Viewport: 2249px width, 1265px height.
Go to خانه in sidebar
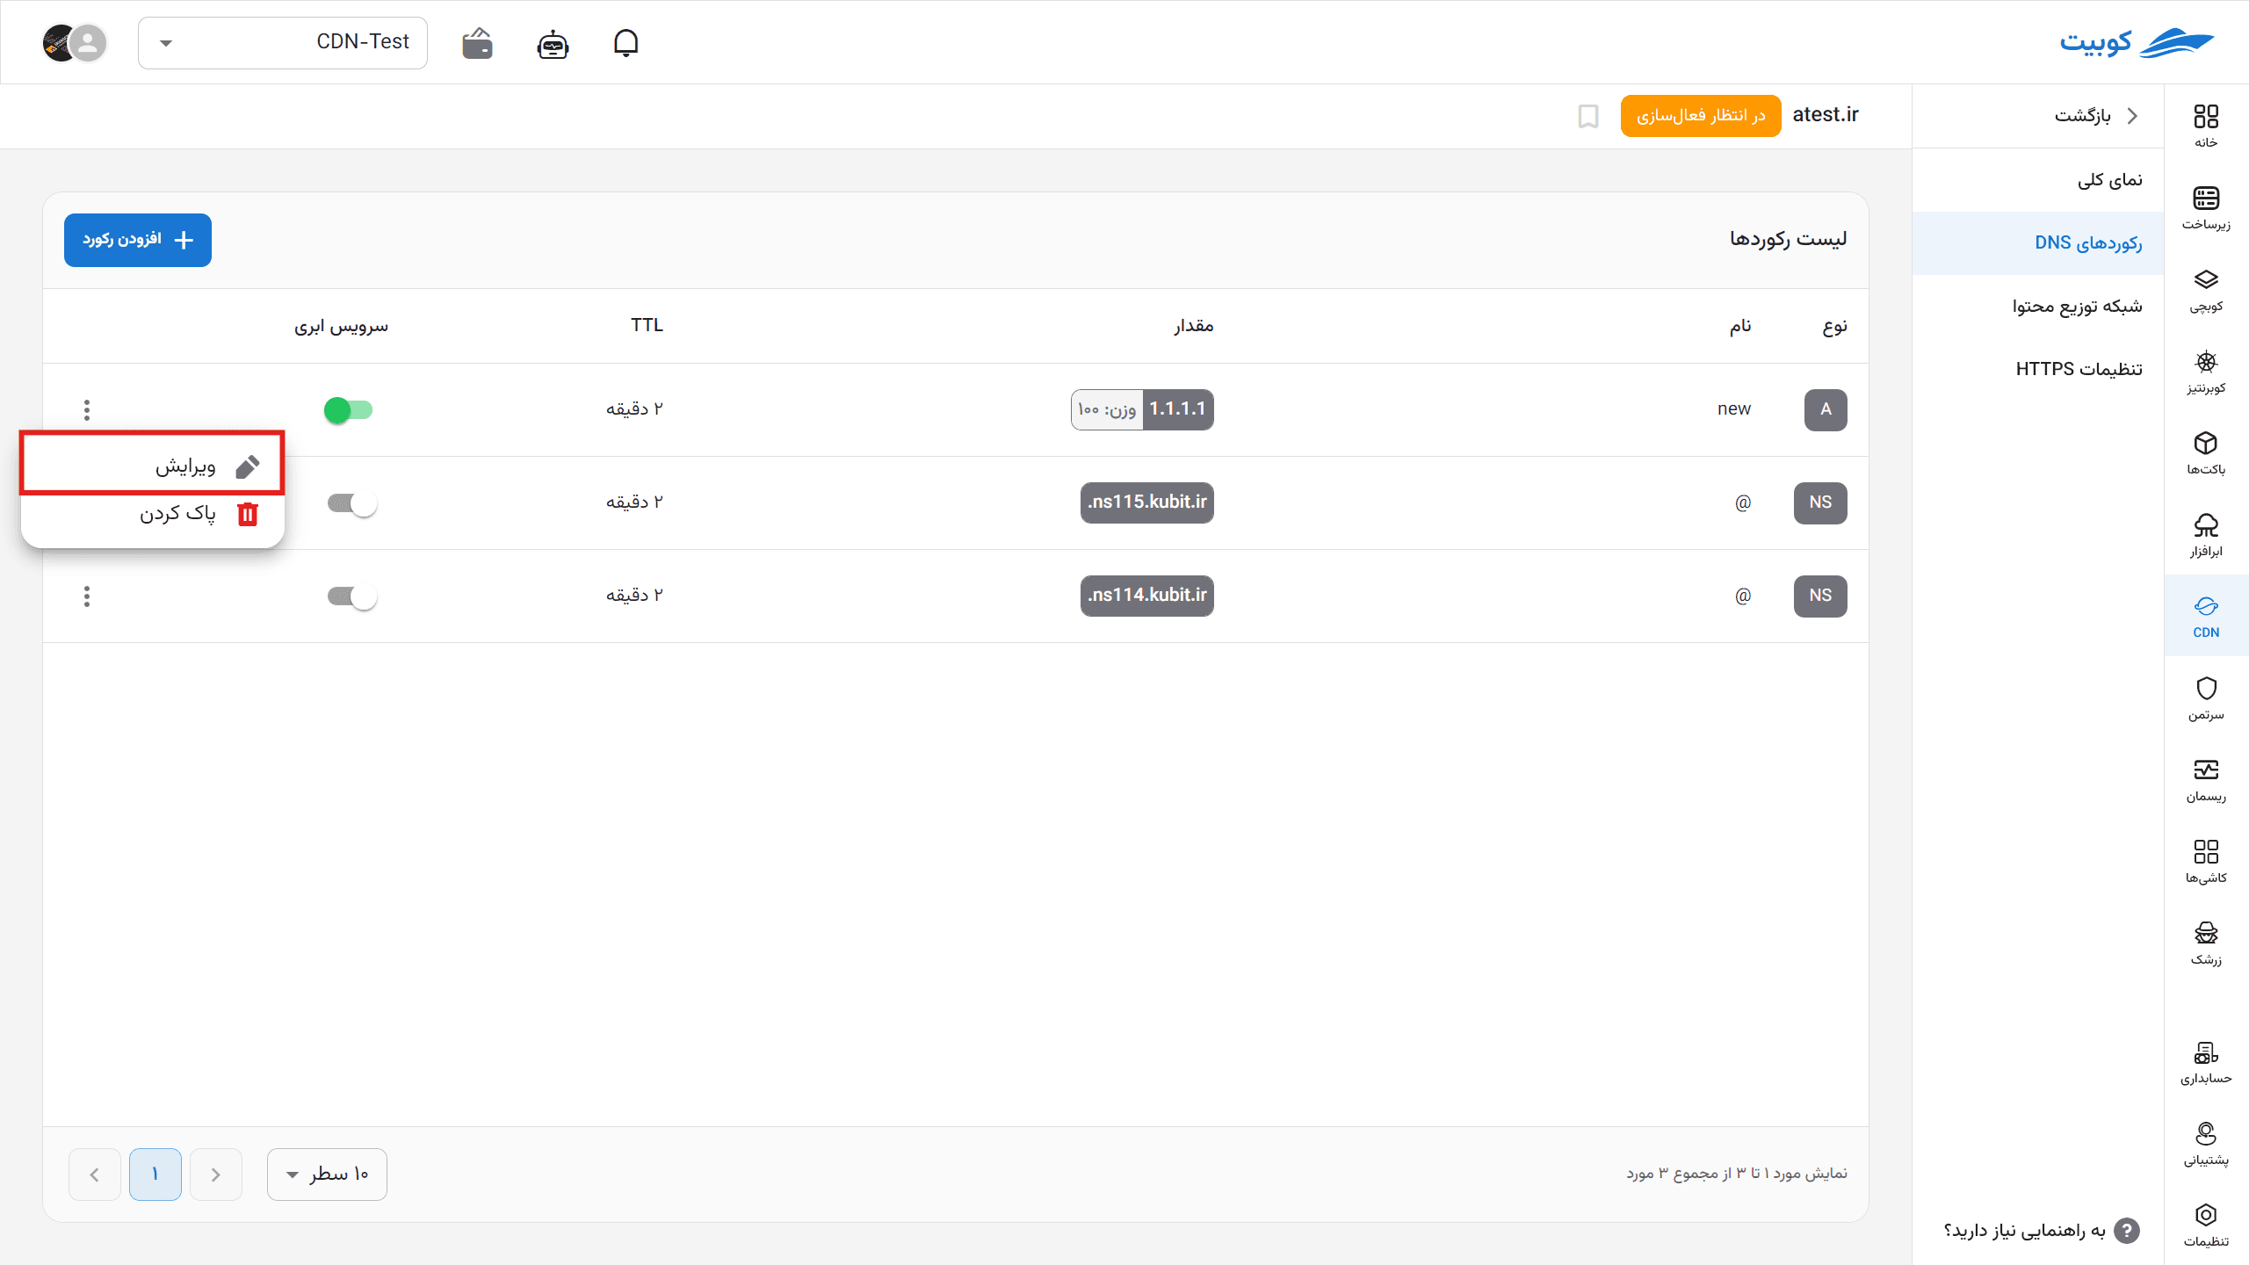[x=2206, y=126]
